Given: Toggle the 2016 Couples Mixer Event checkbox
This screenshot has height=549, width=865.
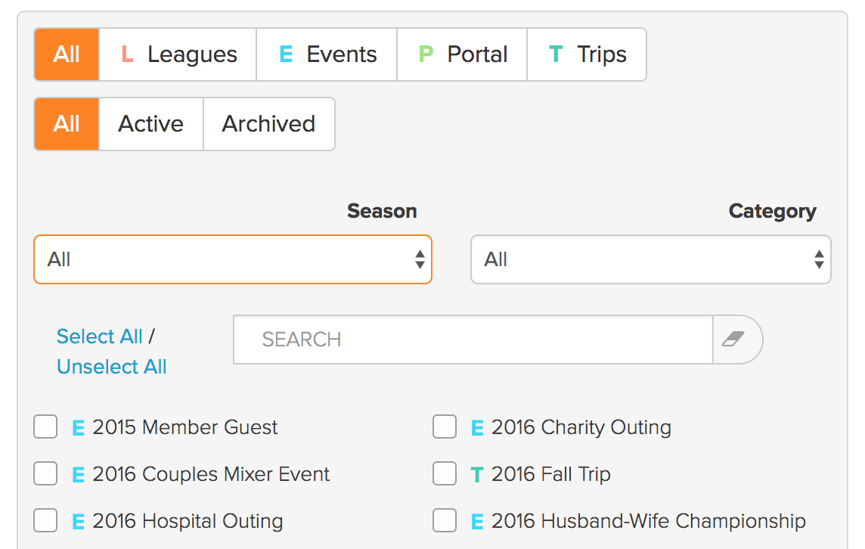Looking at the screenshot, I should (x=45, y=473).
